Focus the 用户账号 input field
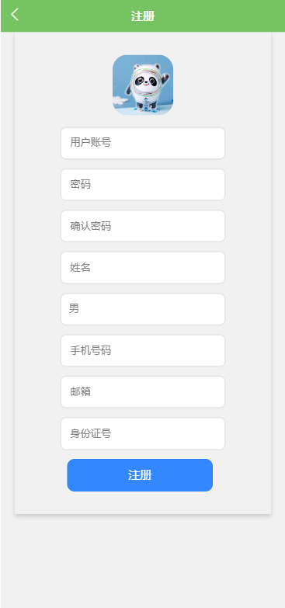285x608 pixels. click(143, 143)
